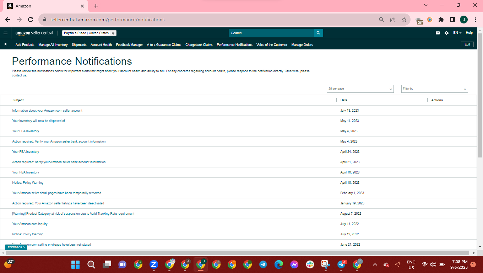The height and width of the screenshot is (273, 483).
Task: Click into the Seller Central search field
Action: (x=271, y=33)
